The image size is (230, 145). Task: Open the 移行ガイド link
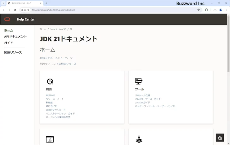click(x=51, y=106)
